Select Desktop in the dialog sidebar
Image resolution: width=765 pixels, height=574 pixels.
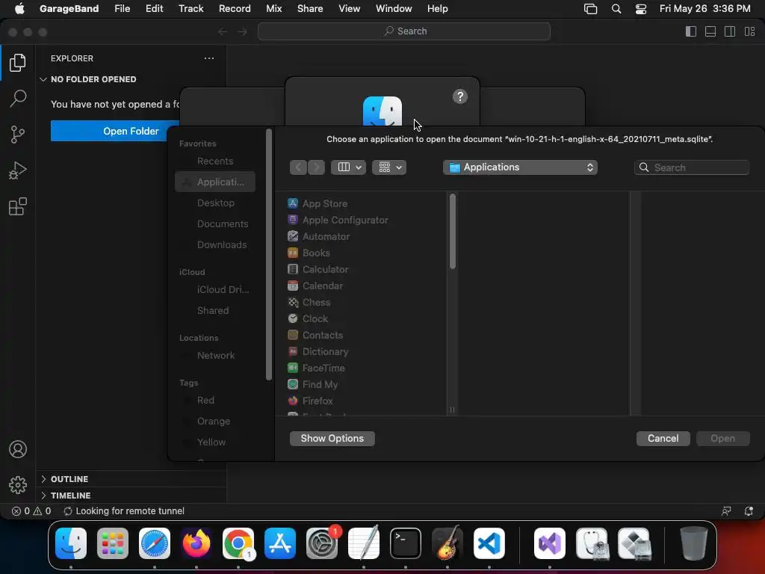tap(215, 203)
